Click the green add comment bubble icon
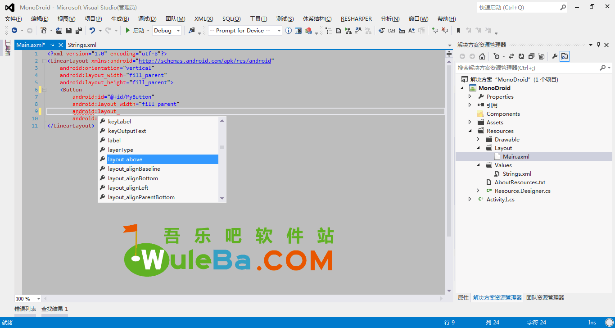 tap(434, 31)
